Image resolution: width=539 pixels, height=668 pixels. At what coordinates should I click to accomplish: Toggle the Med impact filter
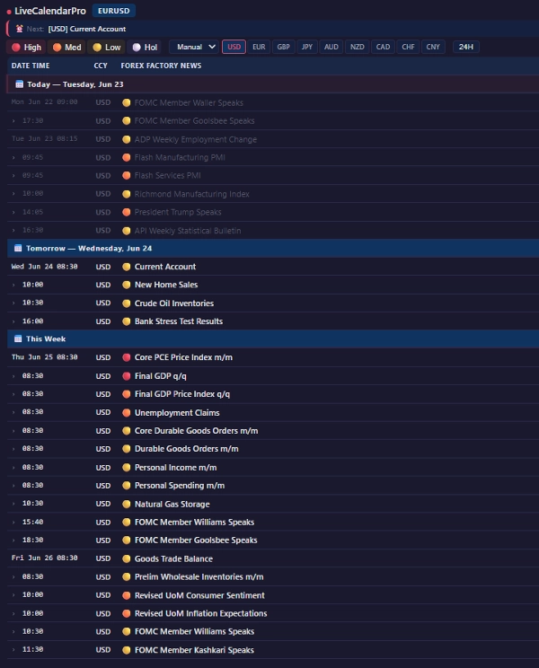66,48
